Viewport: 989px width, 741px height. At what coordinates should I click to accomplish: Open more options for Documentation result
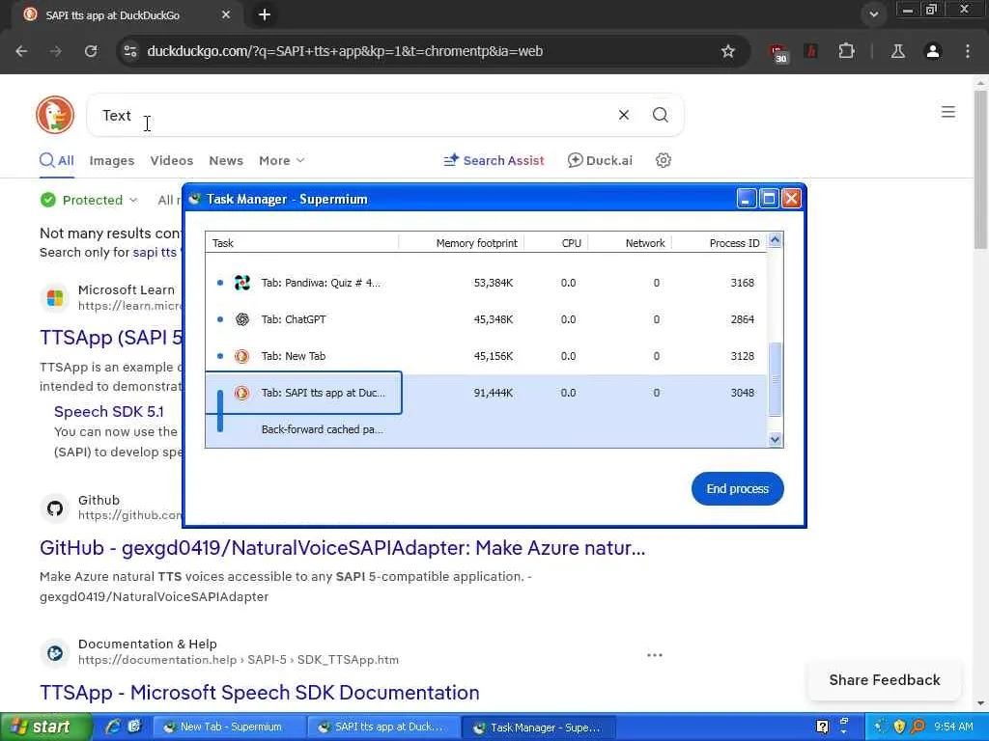(655, 655)
